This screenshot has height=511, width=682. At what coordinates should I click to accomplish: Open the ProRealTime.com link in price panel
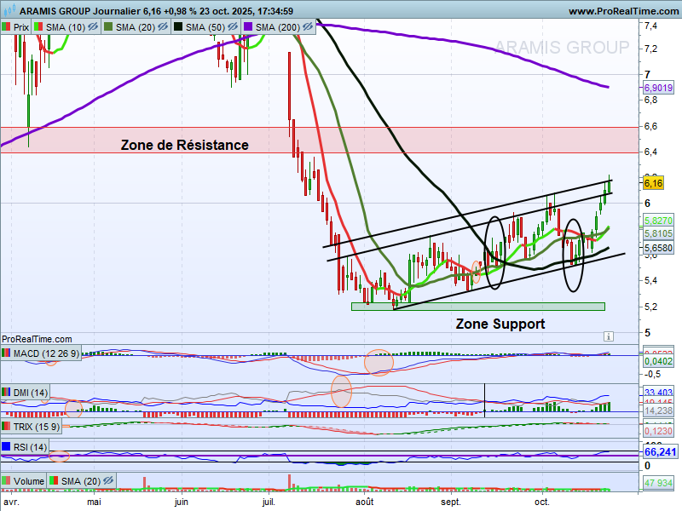[x=37, y=339]
